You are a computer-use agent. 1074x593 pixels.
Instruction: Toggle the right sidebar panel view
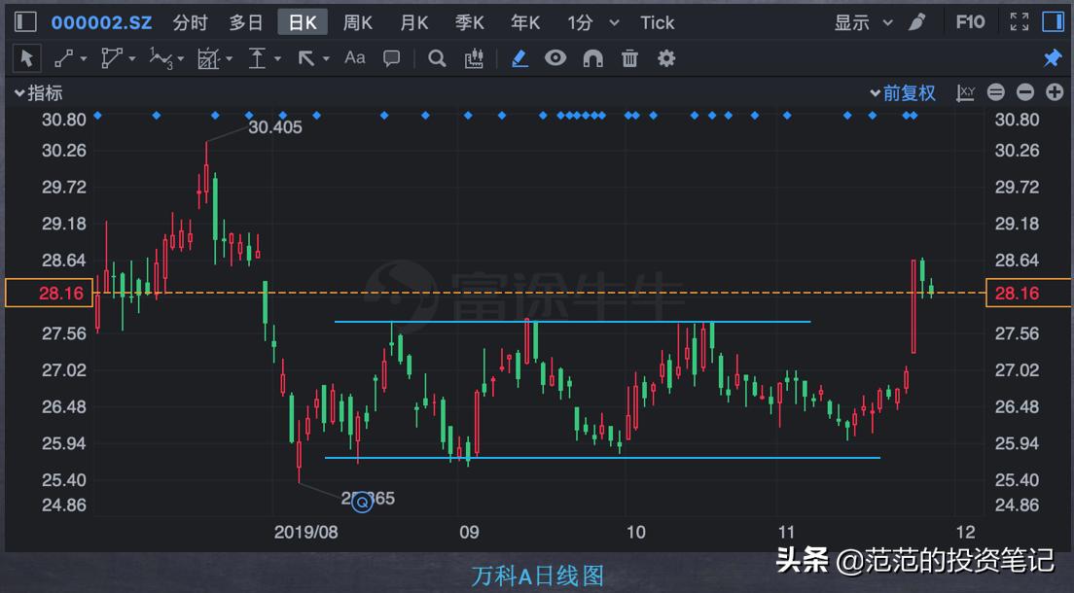pyautogui.click(x=1054, y=21)
